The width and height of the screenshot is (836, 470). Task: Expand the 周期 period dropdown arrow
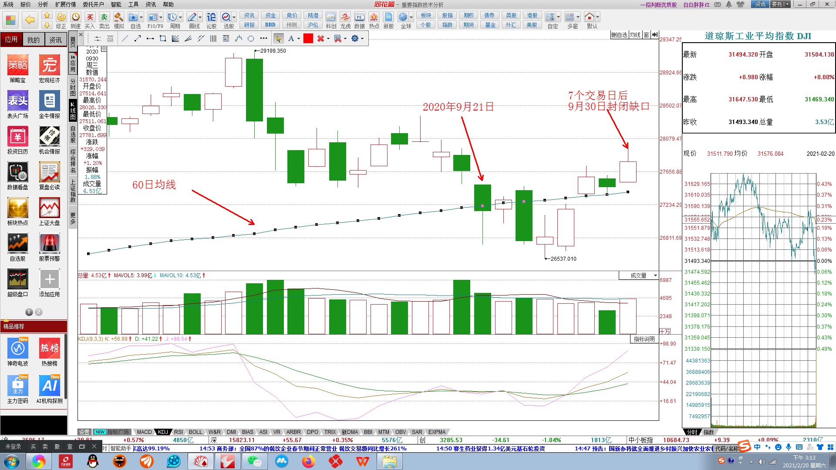[181, 17]
